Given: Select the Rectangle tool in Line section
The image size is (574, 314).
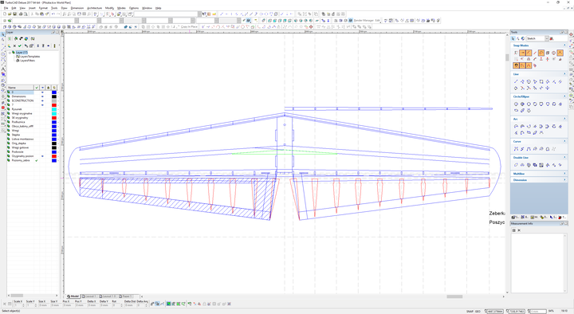Looking at the screenshot, I should pyautogui.click(x=541, y=81).
